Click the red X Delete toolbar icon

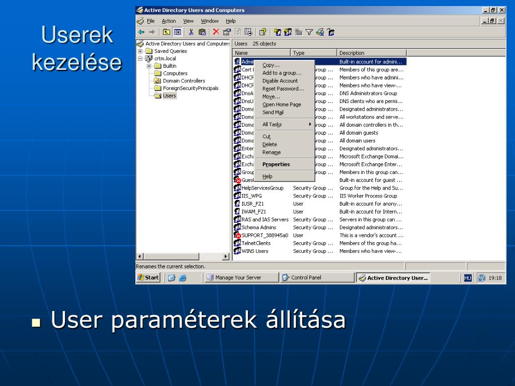(216, 32)
